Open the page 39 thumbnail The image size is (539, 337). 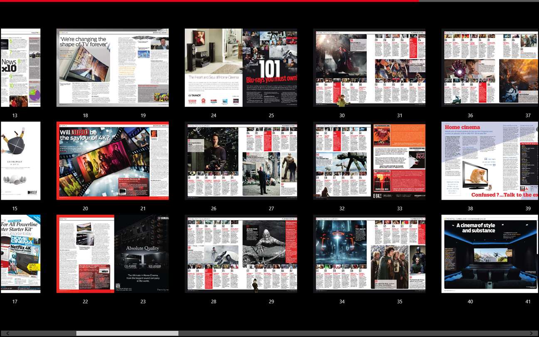coord(518,161)
